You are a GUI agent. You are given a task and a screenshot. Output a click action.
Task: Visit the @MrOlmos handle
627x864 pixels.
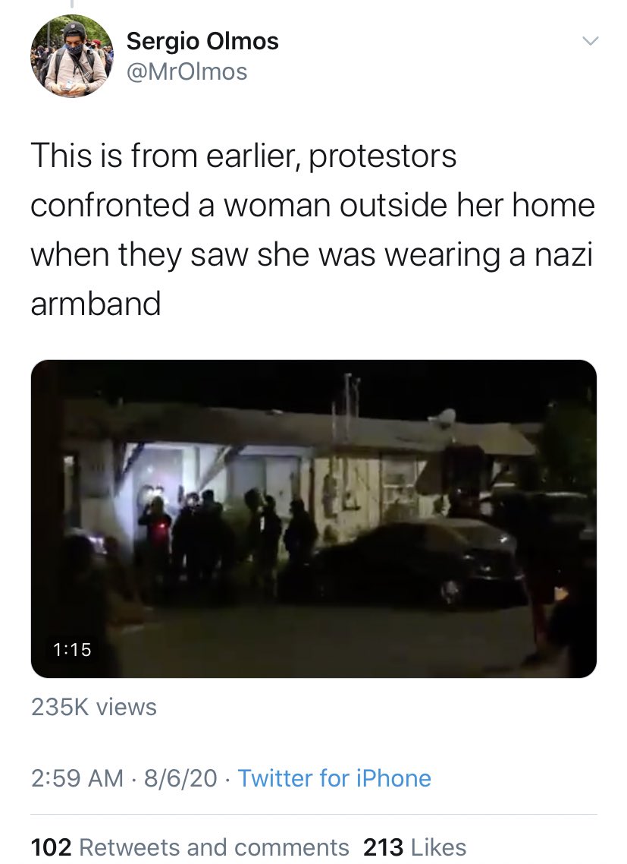pos(187,71)
